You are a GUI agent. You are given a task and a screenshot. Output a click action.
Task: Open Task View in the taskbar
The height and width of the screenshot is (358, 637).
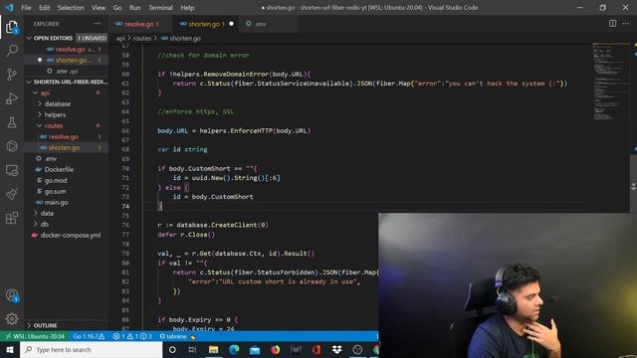pos(192,349)
